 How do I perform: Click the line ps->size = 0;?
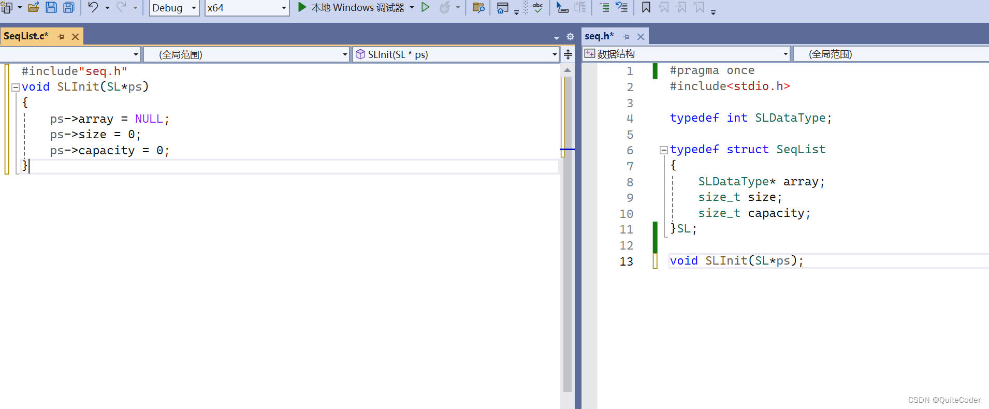tap(95, 135)
